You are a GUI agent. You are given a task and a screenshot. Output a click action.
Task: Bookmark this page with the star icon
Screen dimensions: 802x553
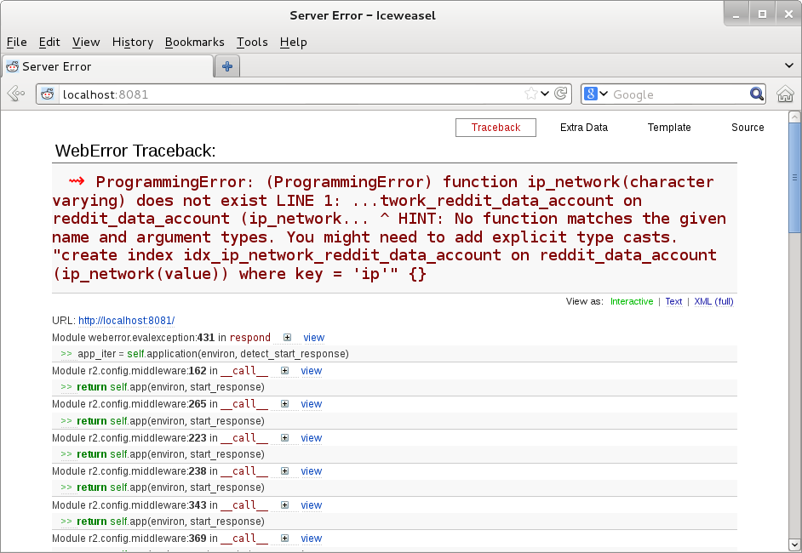pos(530,94)
